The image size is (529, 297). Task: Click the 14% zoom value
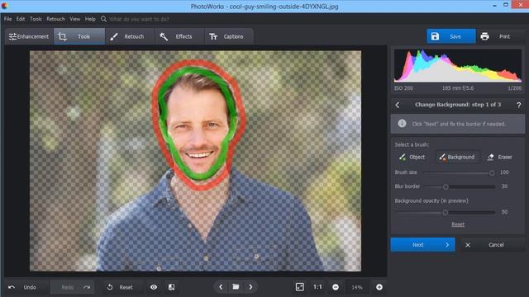(357, 288)
